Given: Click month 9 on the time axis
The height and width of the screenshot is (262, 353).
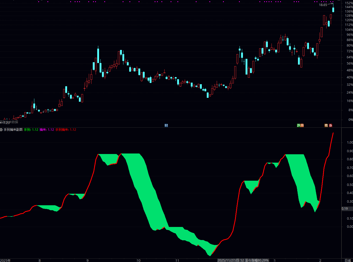Looking at the screenshot, I should [x=88, y=260].
